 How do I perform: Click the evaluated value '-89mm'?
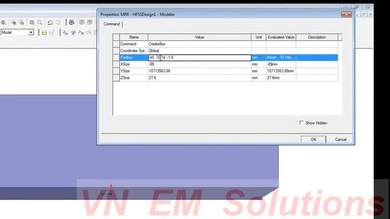click(x=281, y=64)
